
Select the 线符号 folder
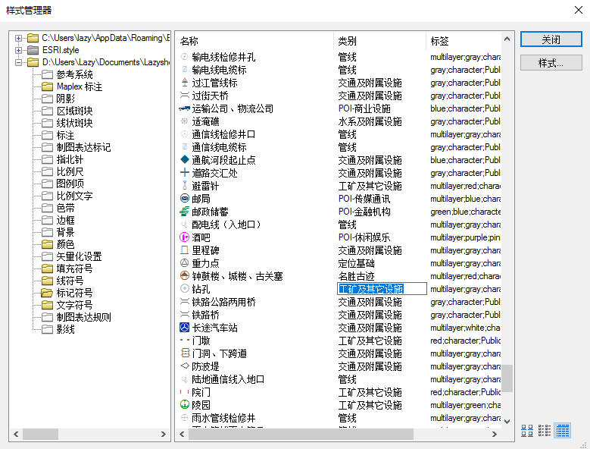click(70, 281)
